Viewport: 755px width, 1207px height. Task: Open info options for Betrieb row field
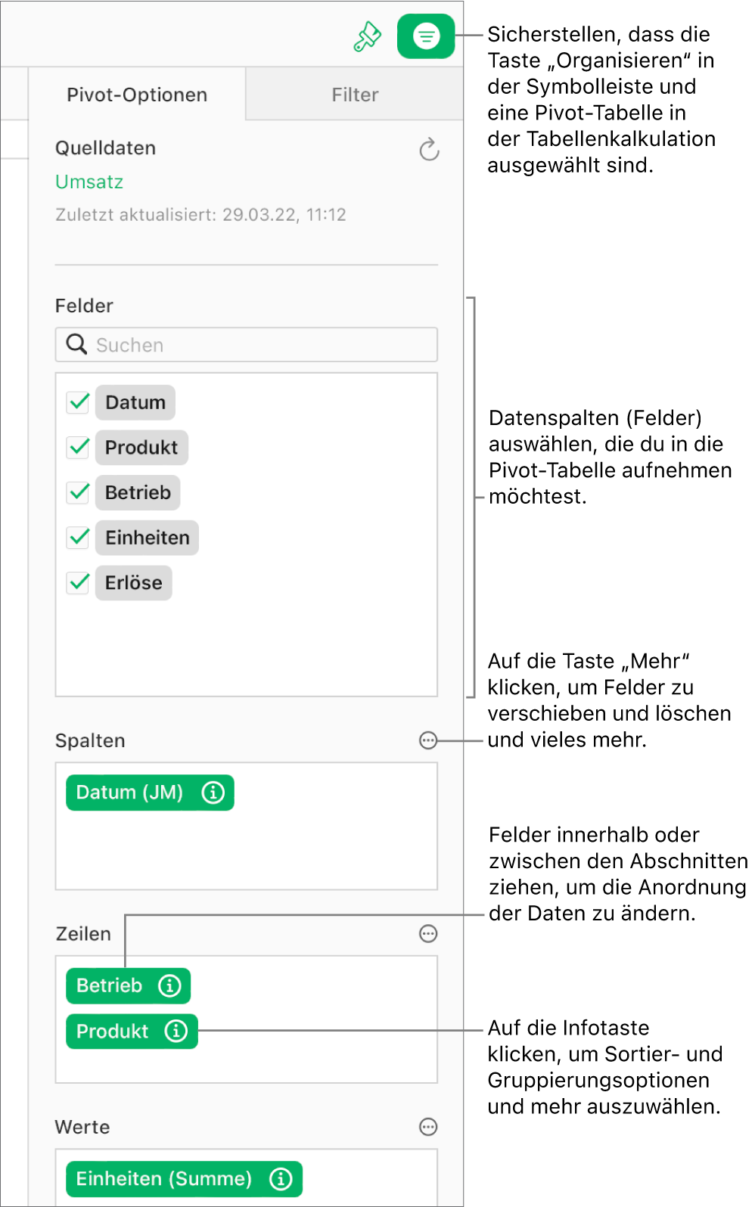click(x=171, y=985)
